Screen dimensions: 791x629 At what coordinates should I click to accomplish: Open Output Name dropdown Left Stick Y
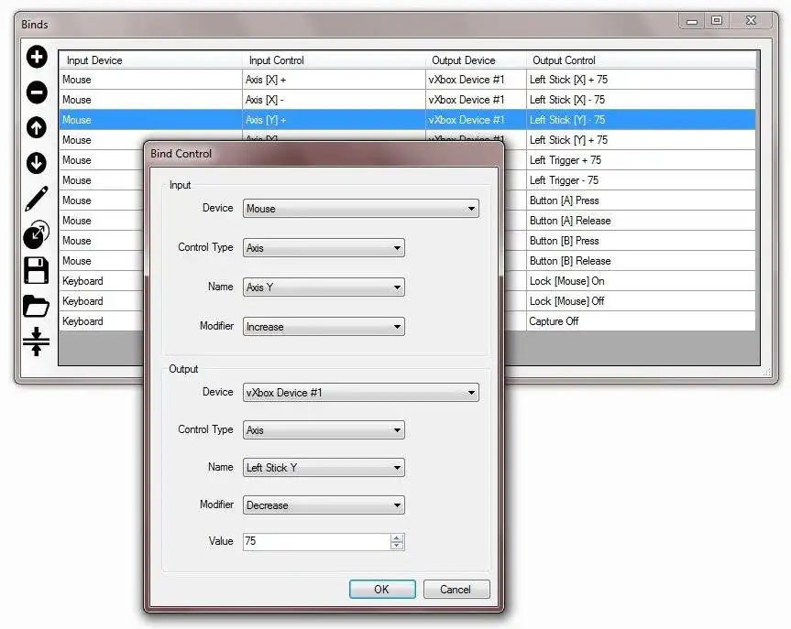324,468
